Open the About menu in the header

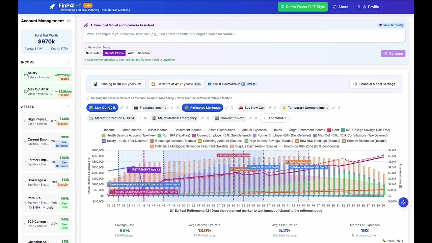pos(341,6)
